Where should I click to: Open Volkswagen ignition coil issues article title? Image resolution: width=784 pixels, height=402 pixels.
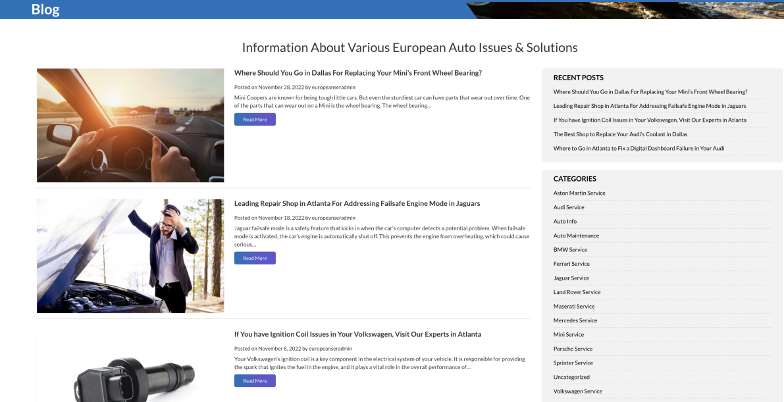[x=357, y=334]
